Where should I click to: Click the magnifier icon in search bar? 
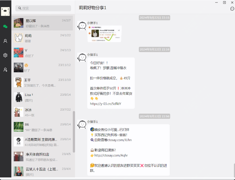click(20, 9)
